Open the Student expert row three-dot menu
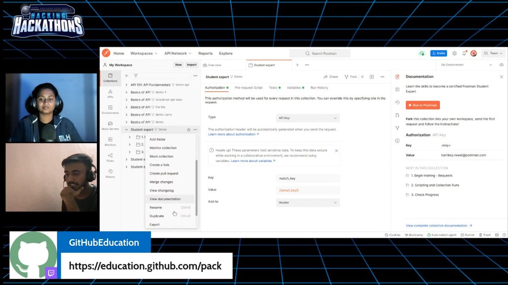 click(x=195, y=129)
